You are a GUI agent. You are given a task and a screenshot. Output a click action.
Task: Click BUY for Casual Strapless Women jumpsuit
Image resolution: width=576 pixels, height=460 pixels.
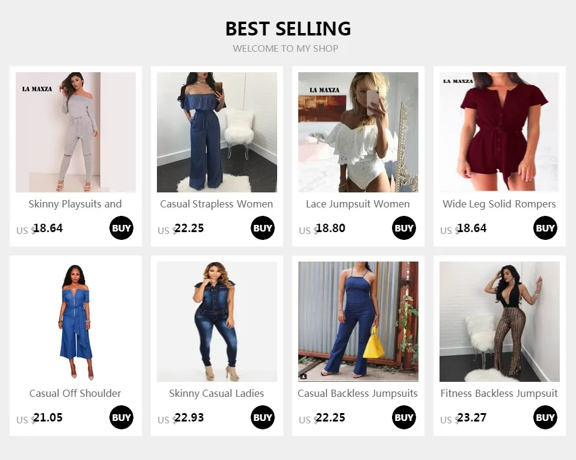[263, 228]
